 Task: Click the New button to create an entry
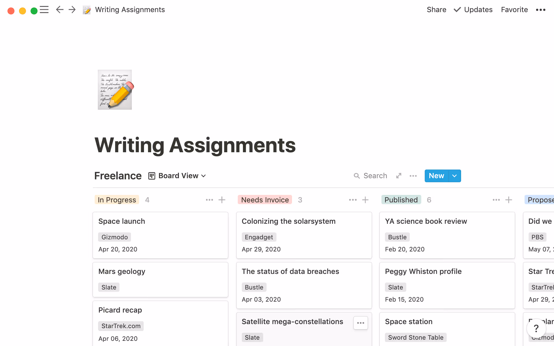click(x=436, y=176)
